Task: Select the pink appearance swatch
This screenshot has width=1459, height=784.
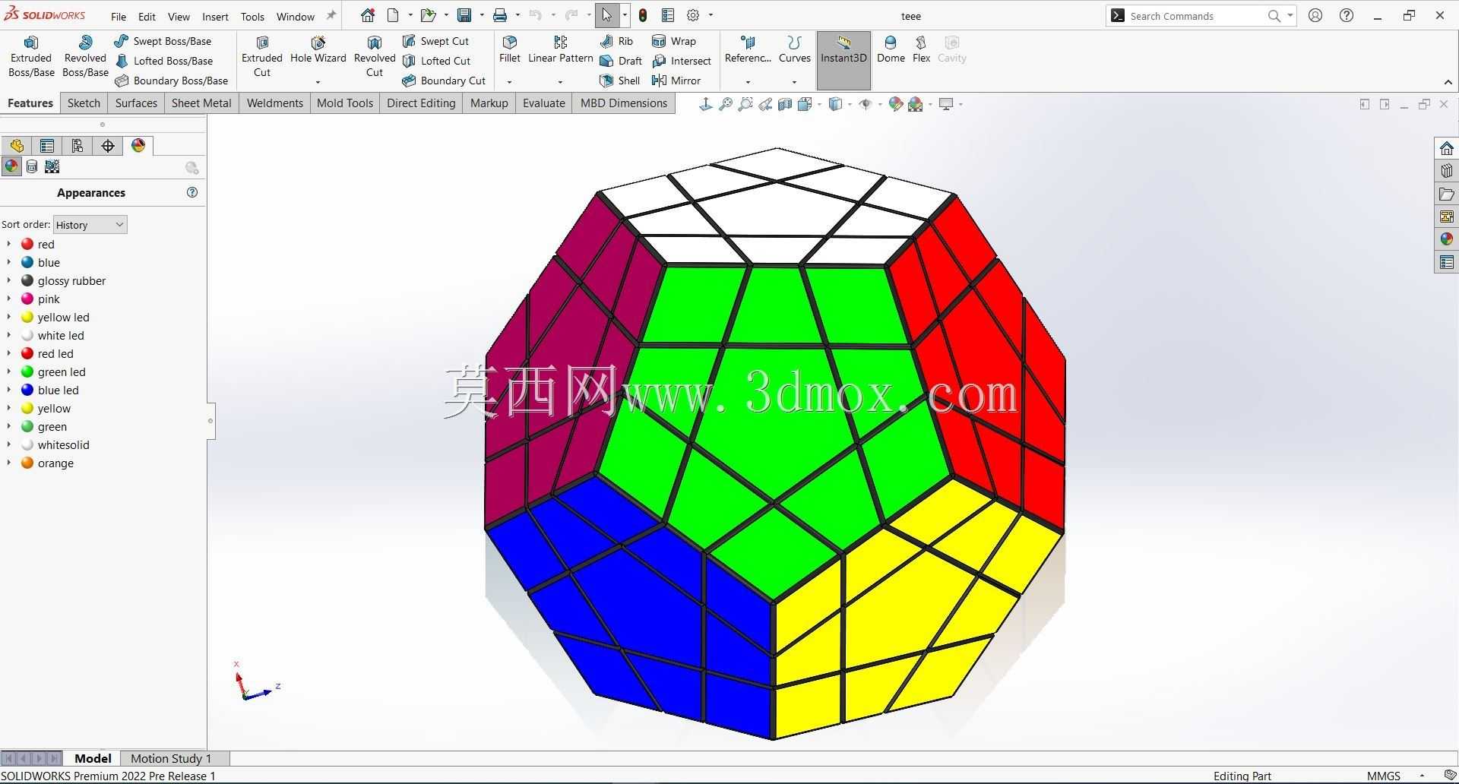Action: pos(27,299)
